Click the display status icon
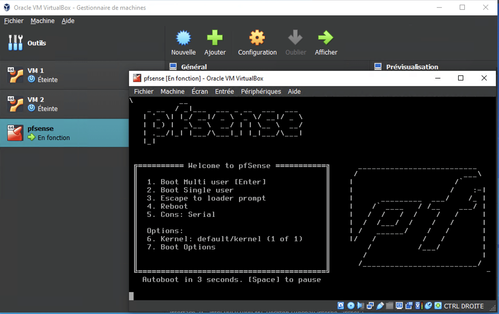Viewport: 499px width, 314px height. click(x=399, y=306)
